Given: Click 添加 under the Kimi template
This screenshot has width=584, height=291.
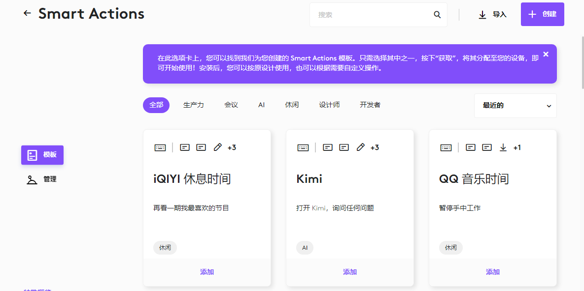Looking at the screenshot, I should (x=350, y=272).
